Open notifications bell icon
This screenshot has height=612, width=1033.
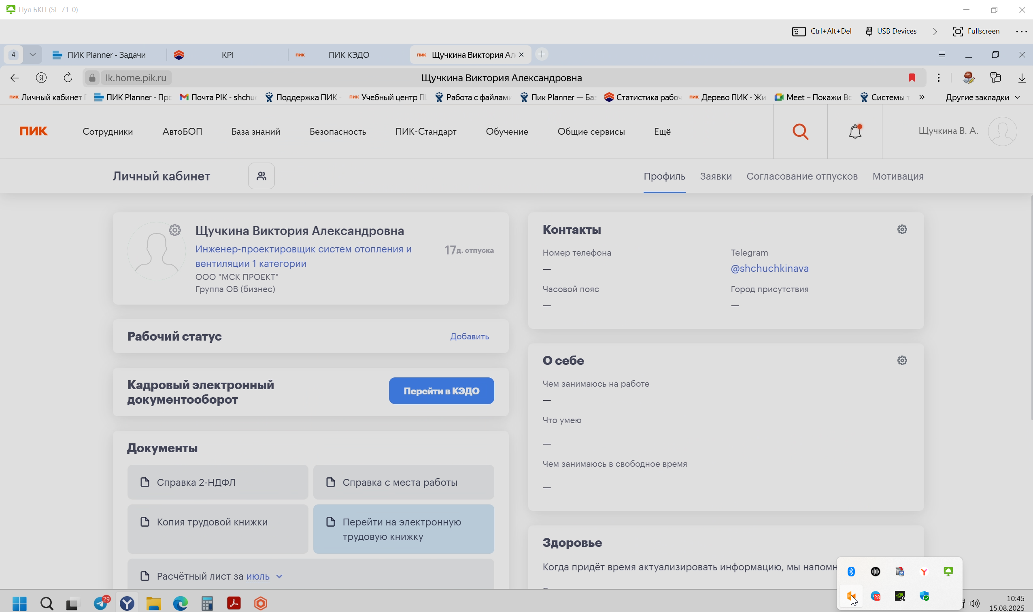click(855, 131)
